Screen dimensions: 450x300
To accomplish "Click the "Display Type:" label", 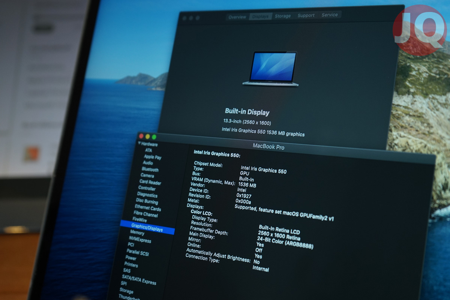I will click(205, 219).
